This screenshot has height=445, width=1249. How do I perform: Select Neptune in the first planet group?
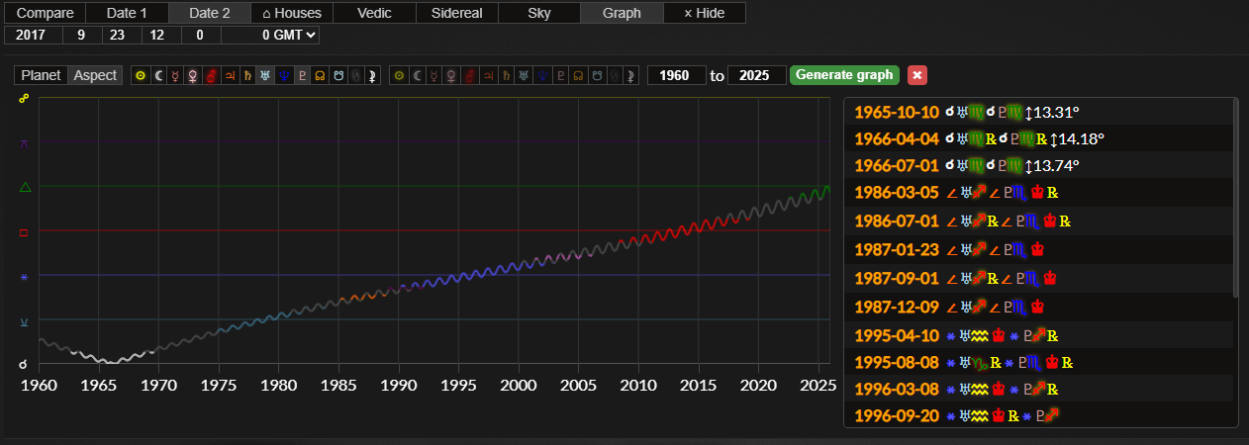pyautogui.click(x=282, y=75)
